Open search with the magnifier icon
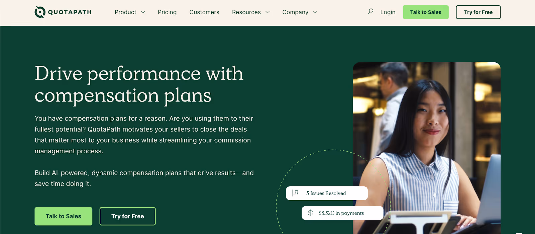Image resolution: width=535 pixels, height=234 pixels. (x=370, y=11)
